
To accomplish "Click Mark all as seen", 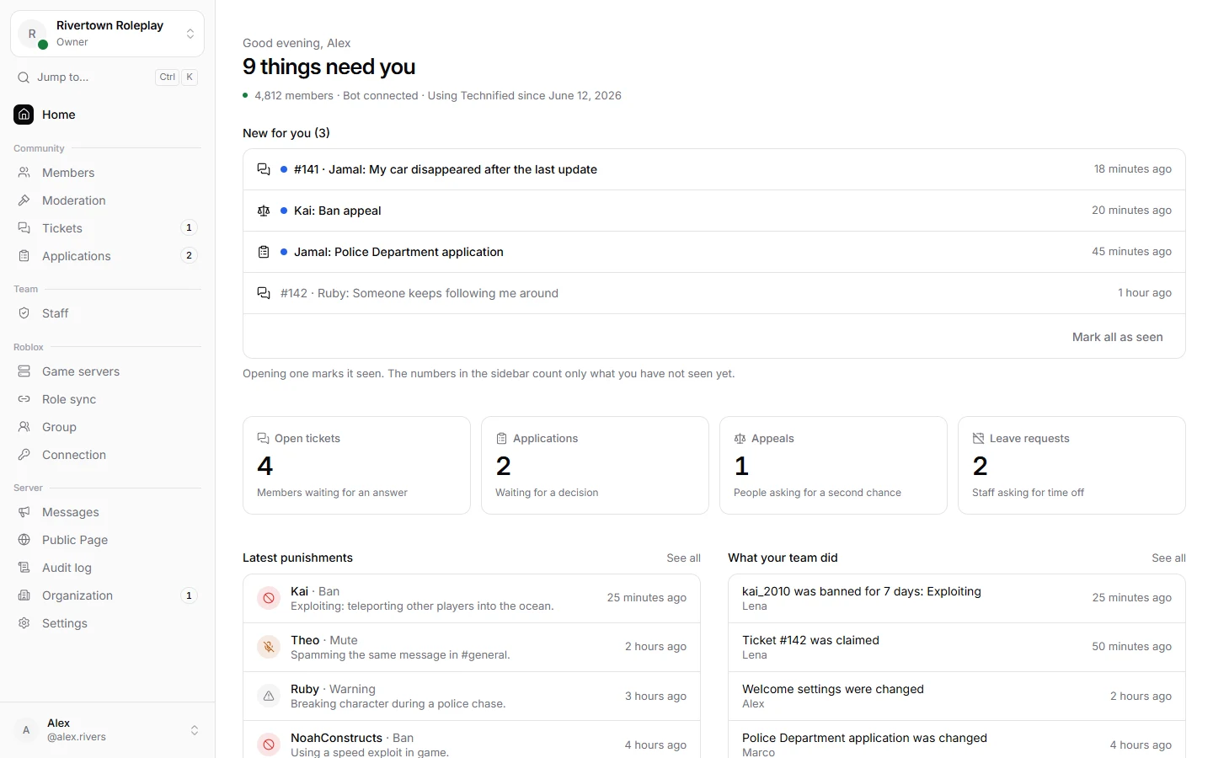I will tap(1117, 337).
